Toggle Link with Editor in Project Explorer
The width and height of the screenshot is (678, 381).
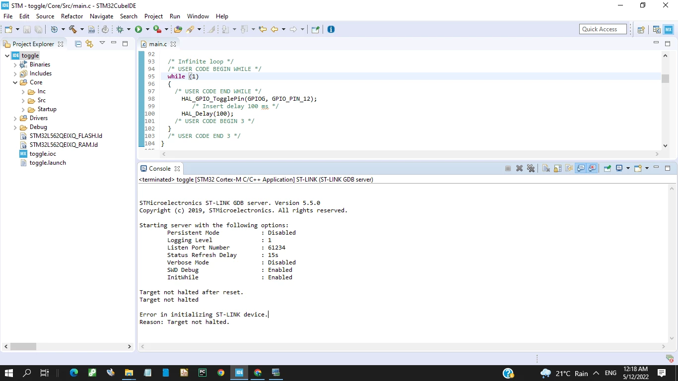89,44
